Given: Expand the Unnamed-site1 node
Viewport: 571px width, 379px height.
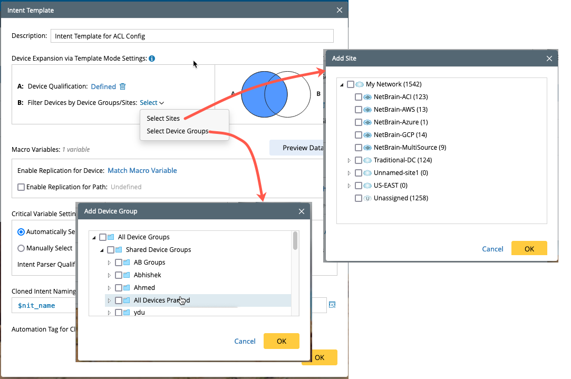Looking at the screenshot, I should [x=349, y=173].
